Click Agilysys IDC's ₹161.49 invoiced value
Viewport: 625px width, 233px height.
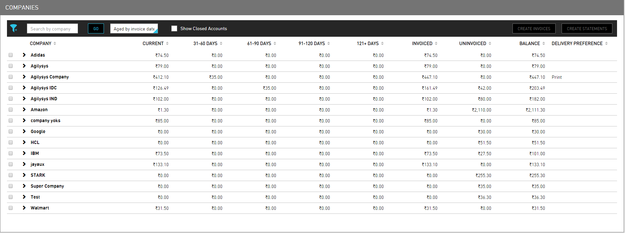430,88
